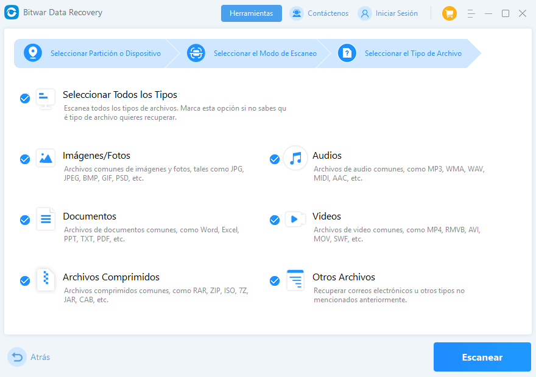
Task: Click the Otros Archivos heading text
Action: (344, 277)
